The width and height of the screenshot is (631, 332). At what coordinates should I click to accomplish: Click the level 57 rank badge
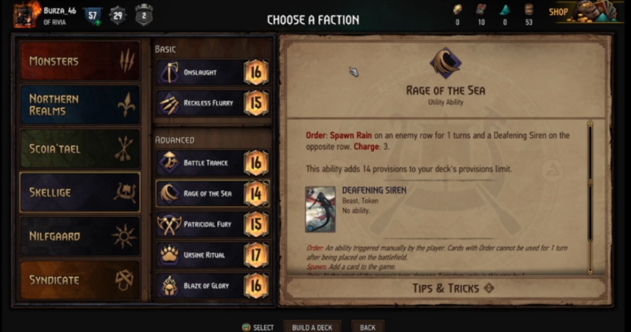coord(93,16)
